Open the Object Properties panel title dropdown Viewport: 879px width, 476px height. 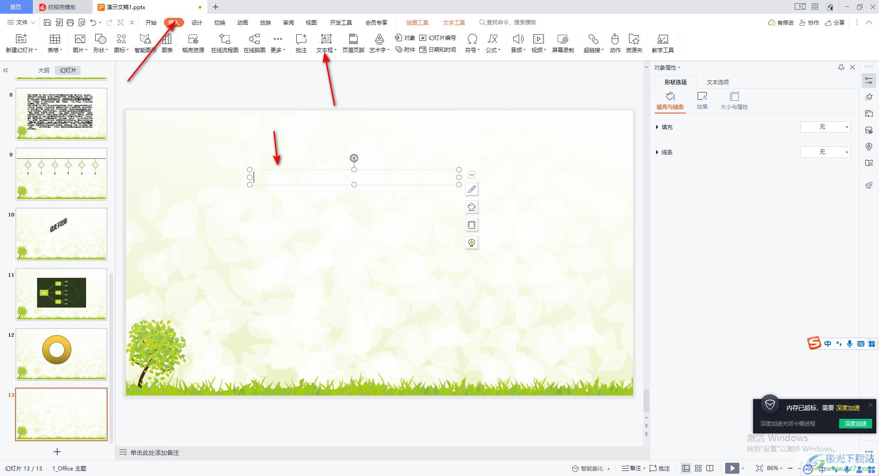[x=667, y=67]
